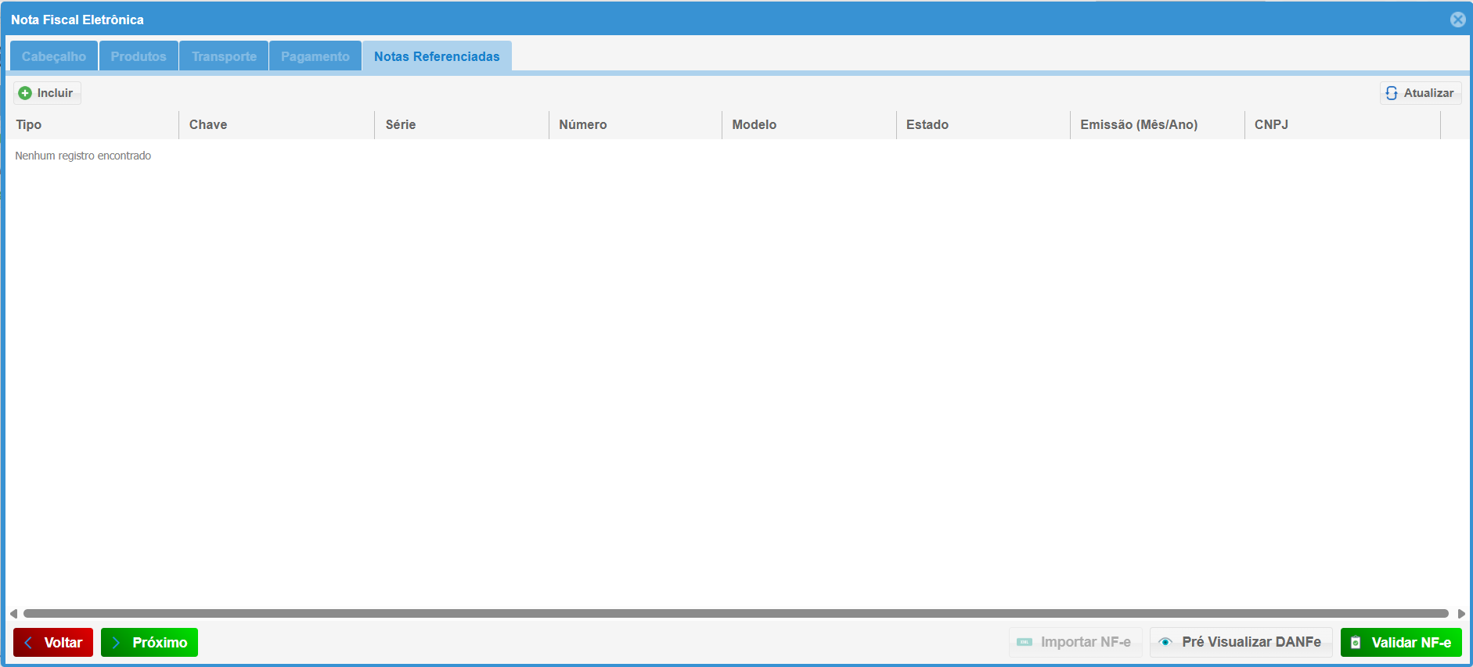1473x667 pixels.
Task: Select the Pagamento tab
Action: point(315,56)
